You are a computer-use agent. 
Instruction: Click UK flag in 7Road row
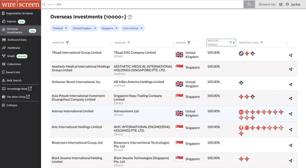(x=180, y=54)
